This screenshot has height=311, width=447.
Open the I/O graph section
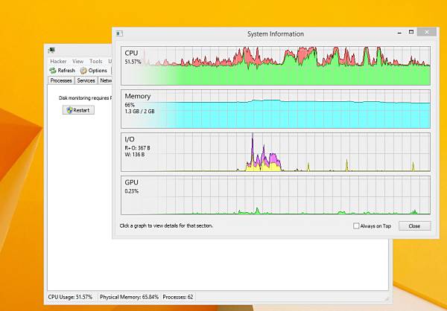click(x=276, y=152)
